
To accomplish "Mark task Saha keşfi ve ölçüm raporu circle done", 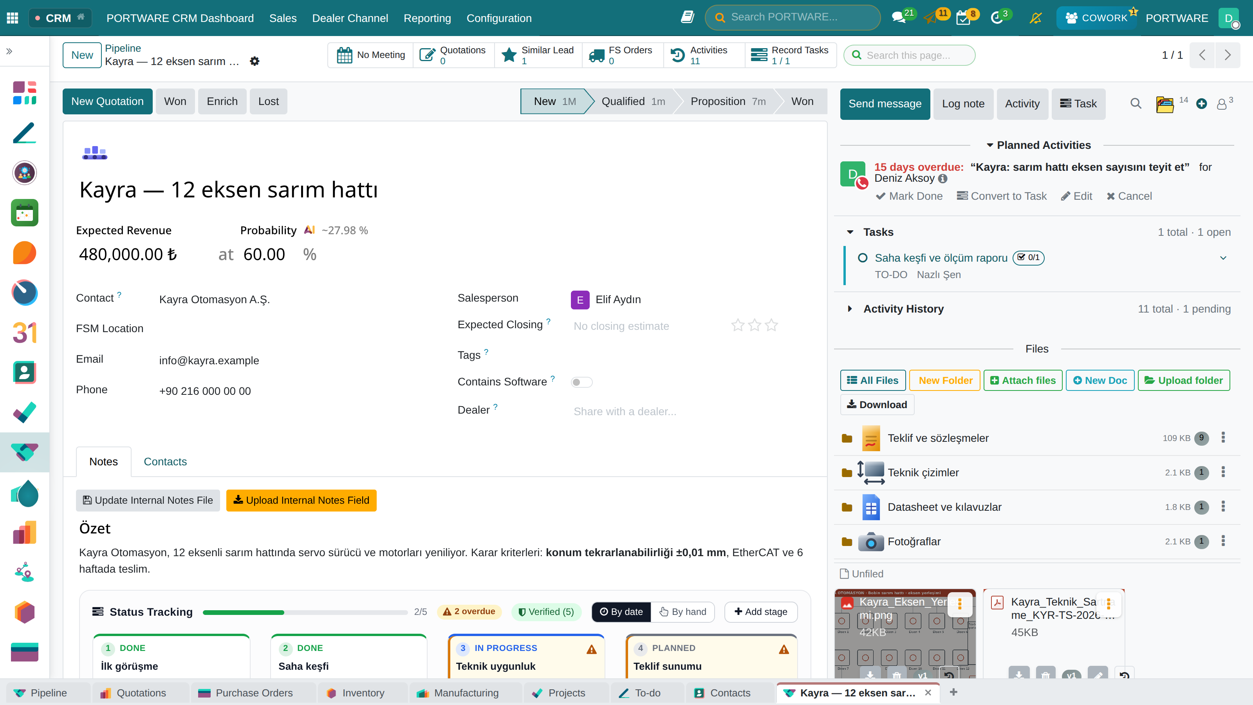I will (x=862, y=258).
